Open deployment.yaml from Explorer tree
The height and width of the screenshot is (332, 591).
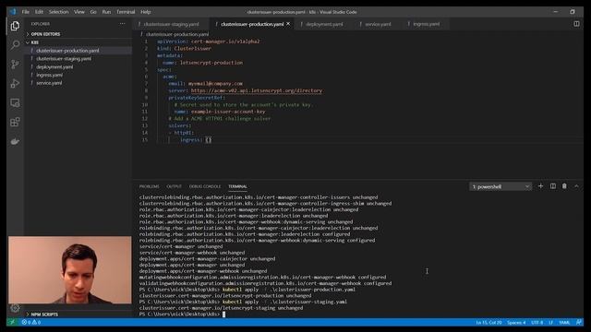click(54, 67)
